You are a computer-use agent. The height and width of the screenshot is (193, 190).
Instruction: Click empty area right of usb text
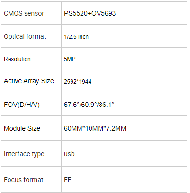pyautogui.click(x=131, y=154)
